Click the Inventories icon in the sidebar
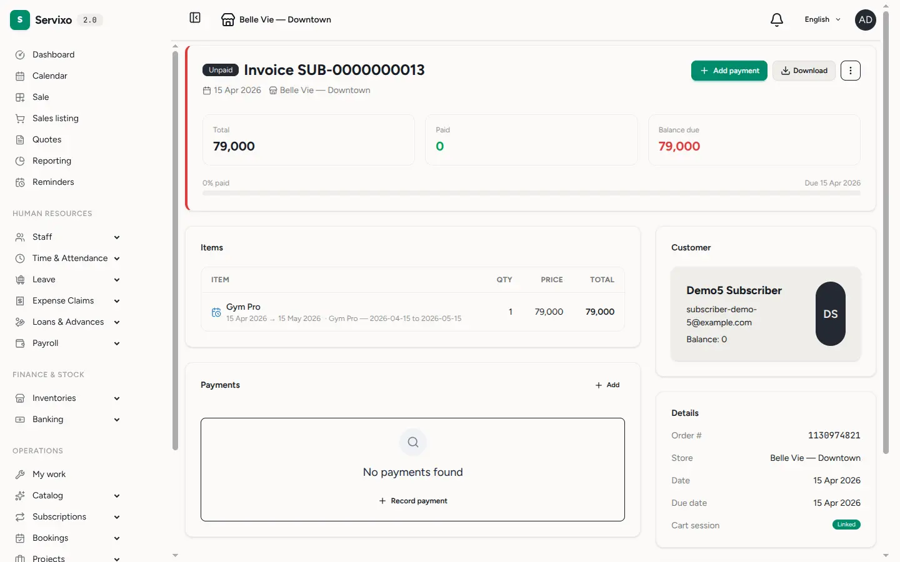 coord(20,398)
